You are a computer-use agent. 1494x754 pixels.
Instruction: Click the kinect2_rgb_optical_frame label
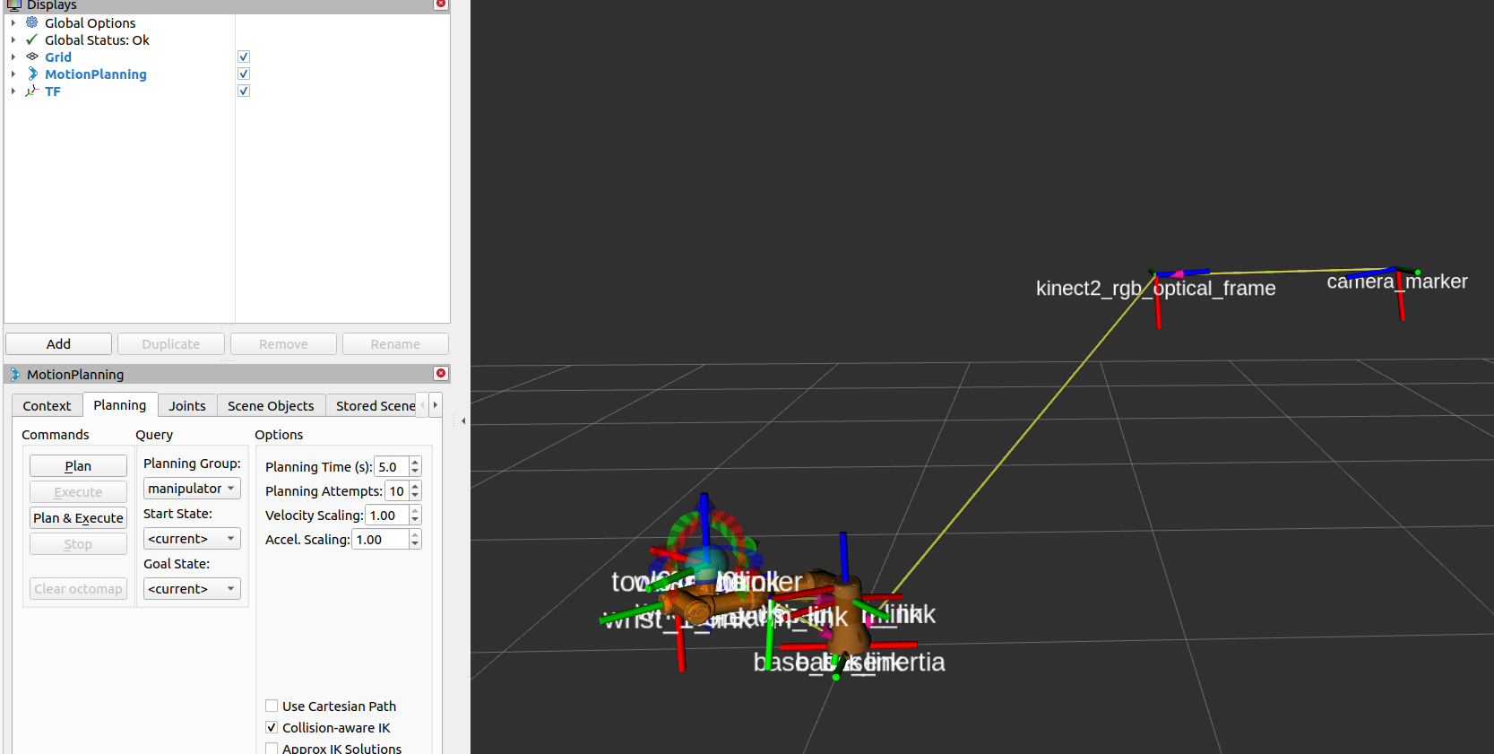coord(1155,289)
